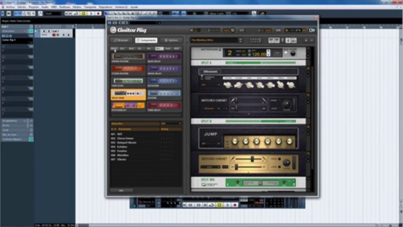
Task: Open the Archivo menu in Cubase
Action: pyautogui.click(x=10, y=7)
